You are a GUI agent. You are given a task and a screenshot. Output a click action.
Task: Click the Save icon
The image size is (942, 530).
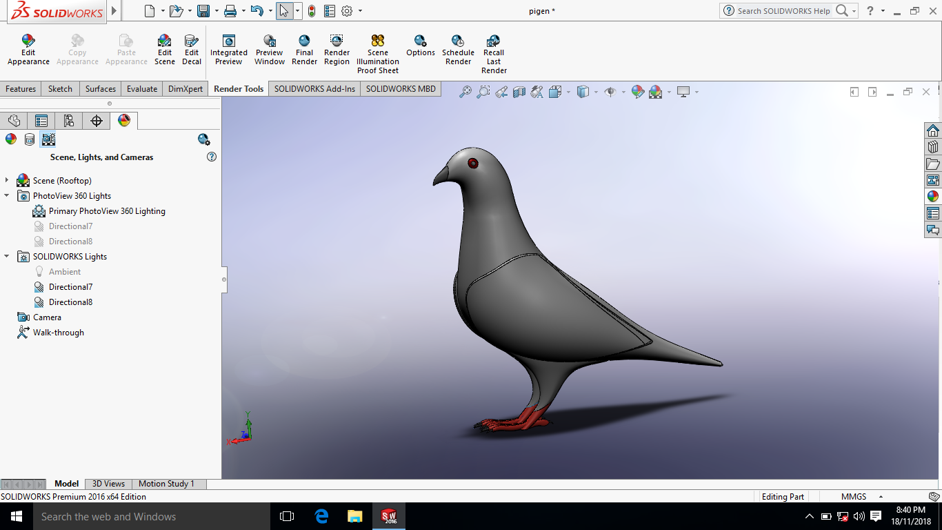pos(203,11)
